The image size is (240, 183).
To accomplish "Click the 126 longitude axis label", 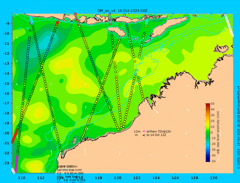I will pos(175,178).
